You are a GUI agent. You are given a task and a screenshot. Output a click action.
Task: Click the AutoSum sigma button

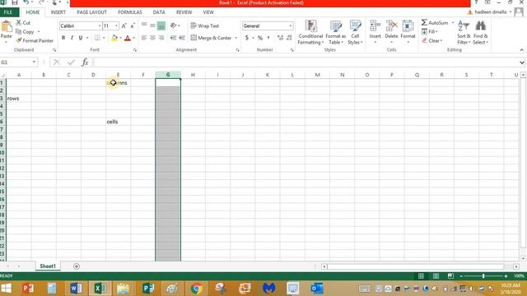(x=435, y=22)
